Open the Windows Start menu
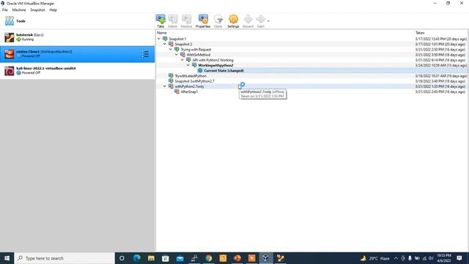Image resolution: width=469 pixels, height=264 pixels. (x=7, y=258)
